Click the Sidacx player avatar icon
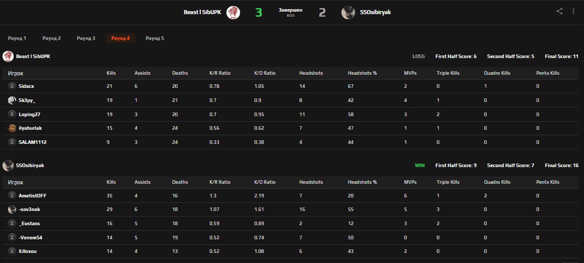 point(12,86)
